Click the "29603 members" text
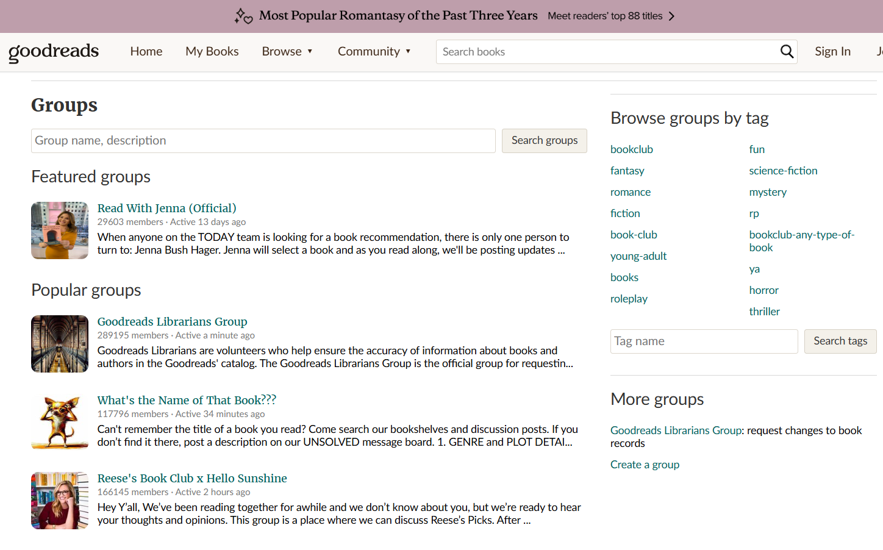The image size is (883, 550). [x=130, y=222]
